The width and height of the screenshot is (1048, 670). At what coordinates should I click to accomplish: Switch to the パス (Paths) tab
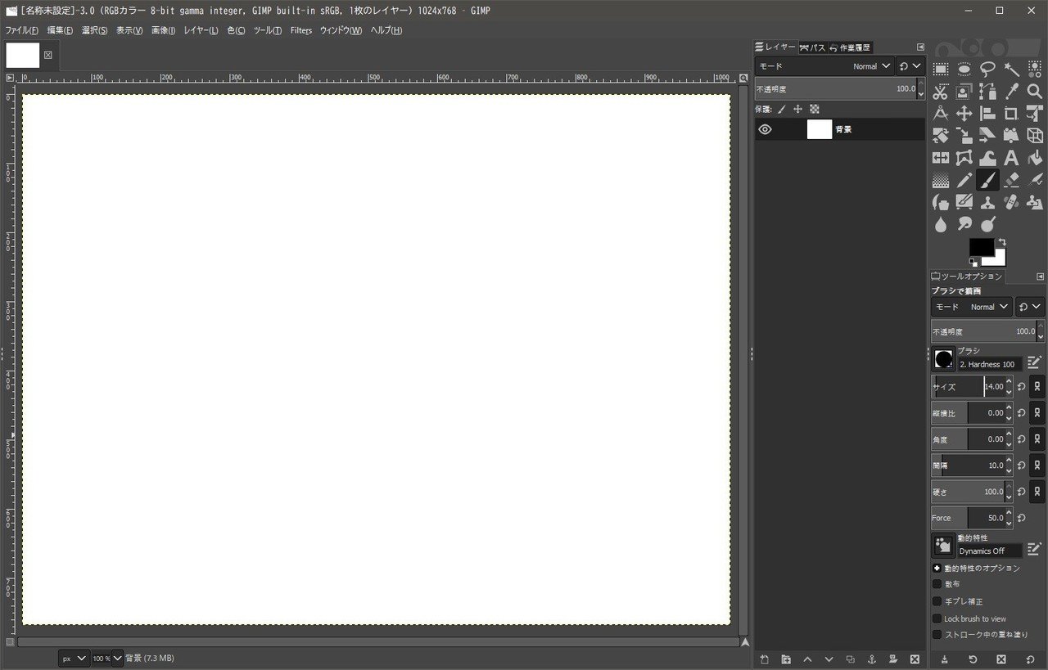pos(813,47)
